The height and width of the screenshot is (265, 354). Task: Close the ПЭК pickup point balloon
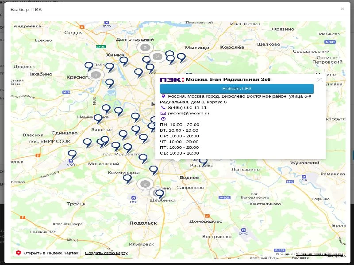tap(319, 79)
